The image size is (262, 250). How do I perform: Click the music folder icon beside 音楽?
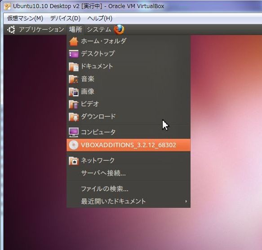click(74, 79)
